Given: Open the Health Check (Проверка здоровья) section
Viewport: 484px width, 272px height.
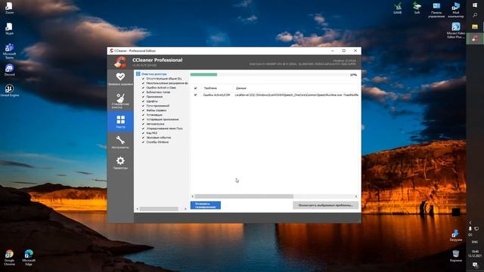Looking at the screenshot, I should (x=120, y=79).
